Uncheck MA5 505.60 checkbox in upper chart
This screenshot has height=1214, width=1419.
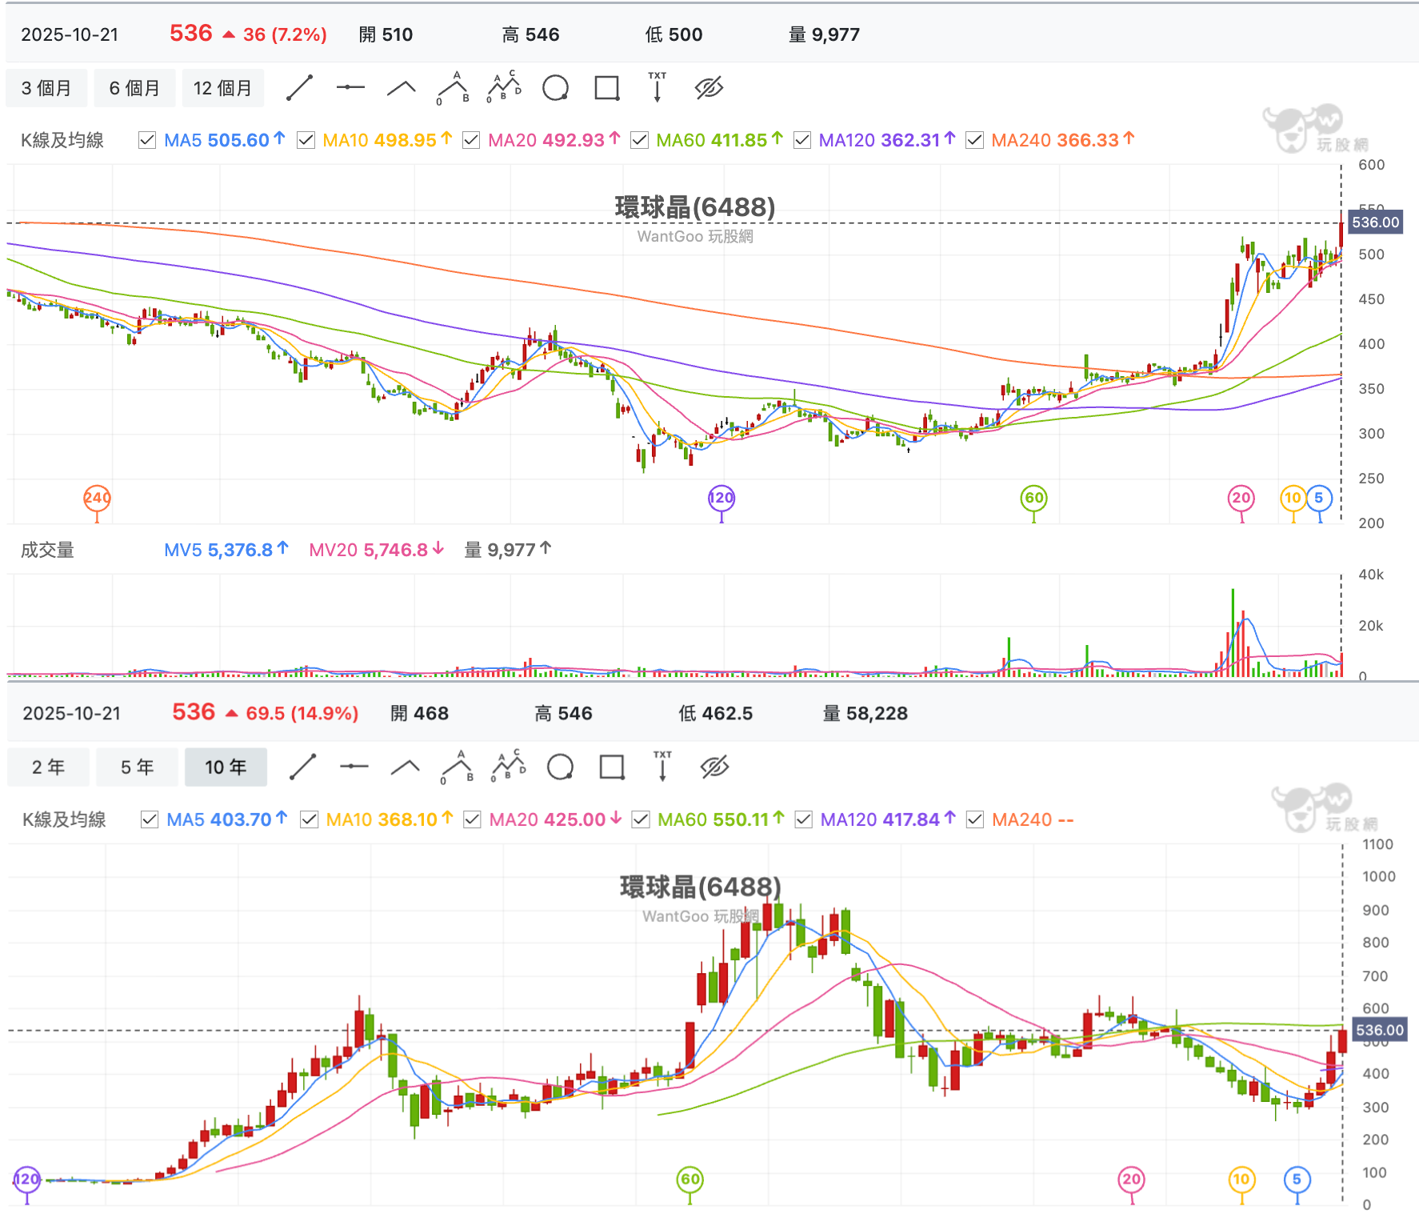tap(147, 140)
